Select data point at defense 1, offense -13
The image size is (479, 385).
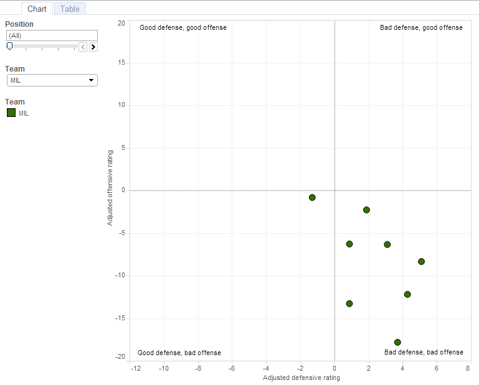click(349, 304)
